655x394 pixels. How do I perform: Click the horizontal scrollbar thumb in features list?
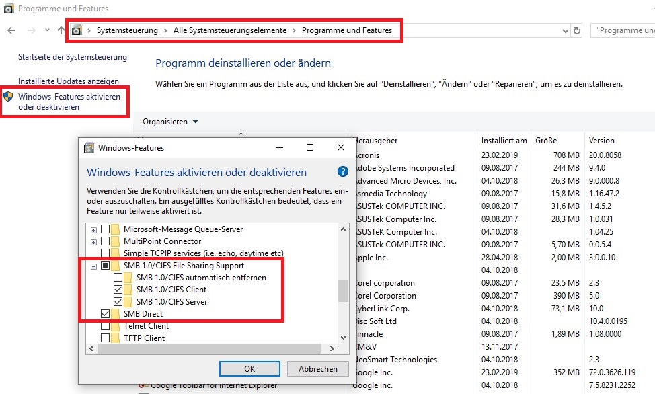point(209,348)
